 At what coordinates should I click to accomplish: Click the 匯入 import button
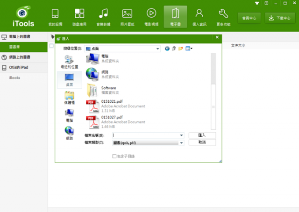click(x=202, y=135)
